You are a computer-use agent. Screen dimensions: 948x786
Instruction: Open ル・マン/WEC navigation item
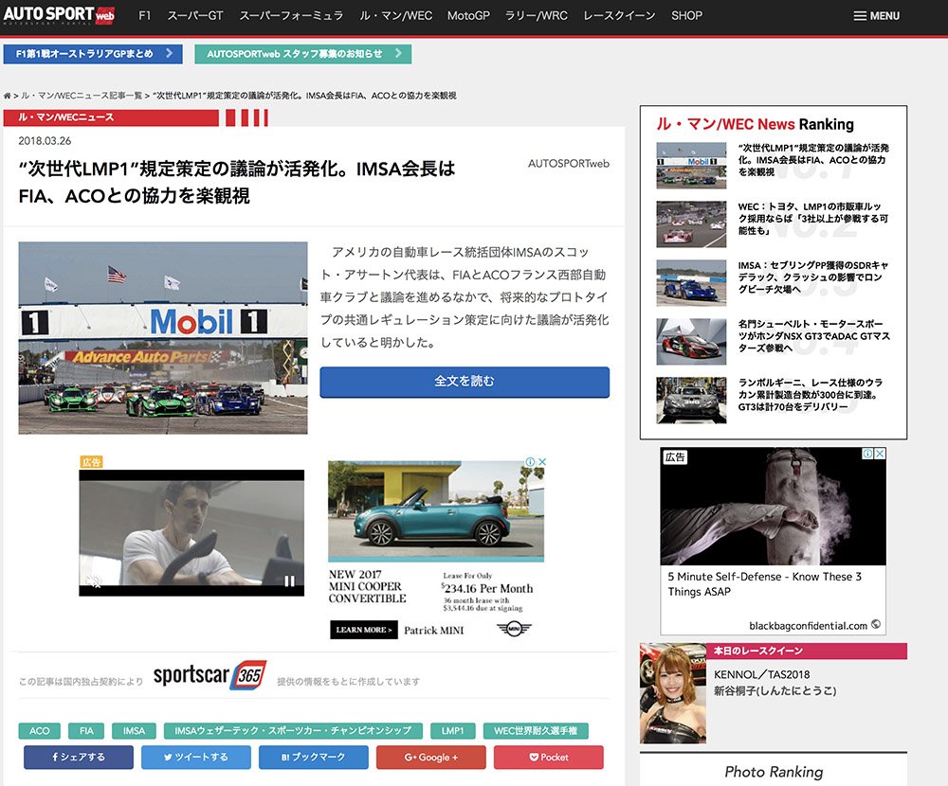click(x=396, y=16)
